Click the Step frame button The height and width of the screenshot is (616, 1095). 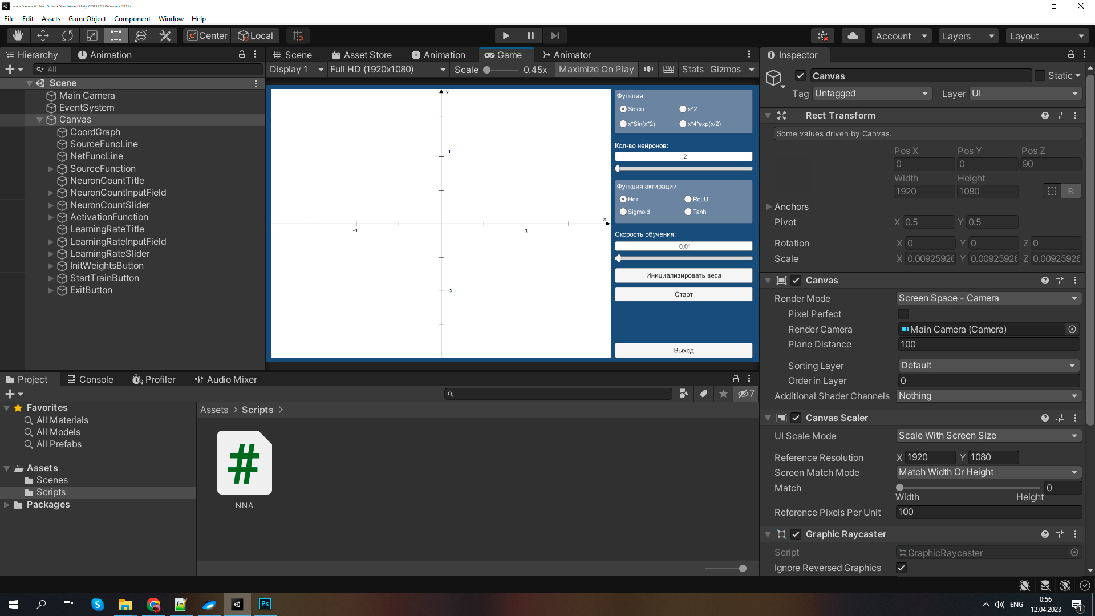pyautogui.click(x=555, y=35)
